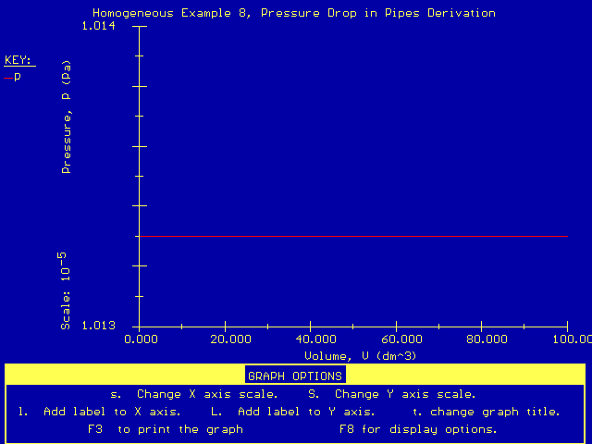Image resolution: width=592 pixels, height=444 pixels.
Task: Click the KEY legend heading
Action: [x=18, y=60]
